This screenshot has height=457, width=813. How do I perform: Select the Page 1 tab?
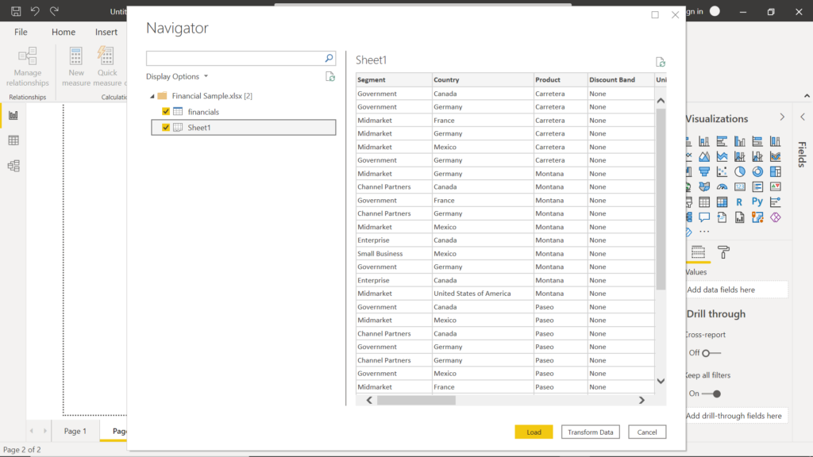coord(75,431)
